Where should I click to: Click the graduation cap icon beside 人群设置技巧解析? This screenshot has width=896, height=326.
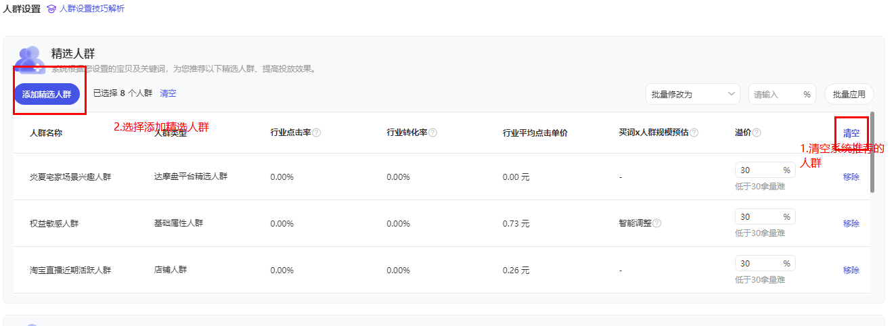pyautogui.click(x=51, y=9)
